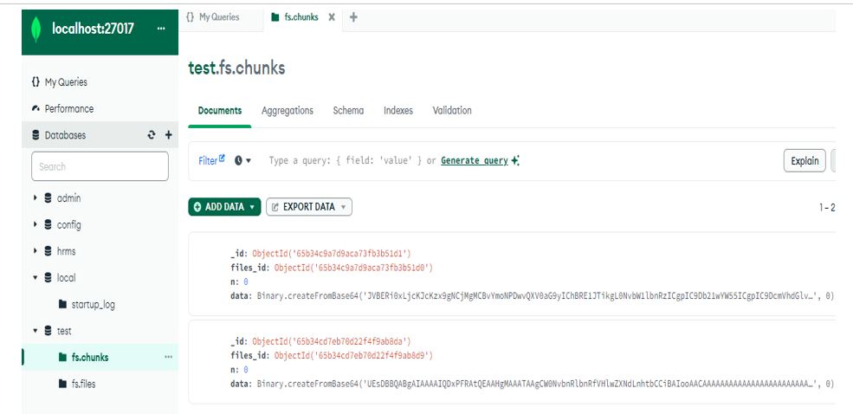This screenshot has width=853, height=414.
Task: Click the EXPORT DATA dropdown button
Action: [309, 207]
